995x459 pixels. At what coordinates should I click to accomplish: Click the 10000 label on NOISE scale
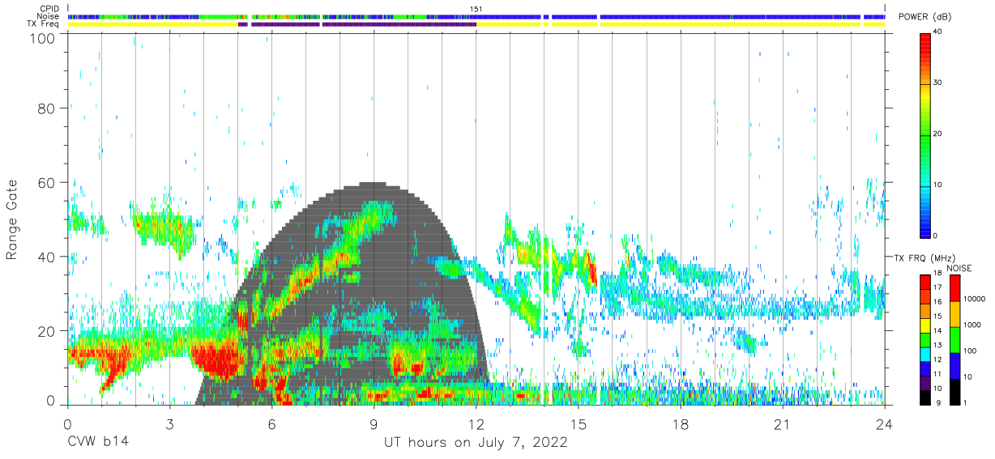975,300
